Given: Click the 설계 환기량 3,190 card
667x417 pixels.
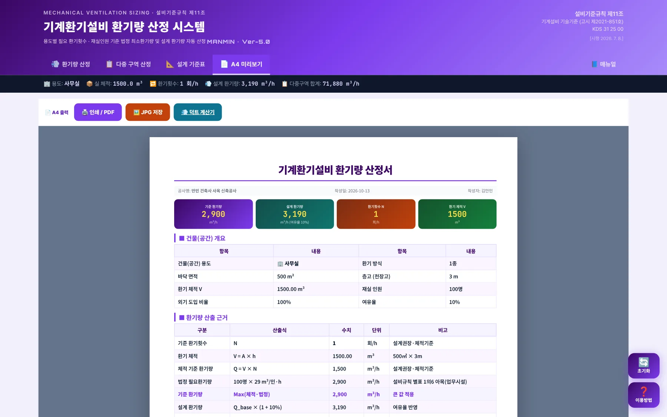Looking at the screenshot, I should pyautogui.click(x=295, y=214).
